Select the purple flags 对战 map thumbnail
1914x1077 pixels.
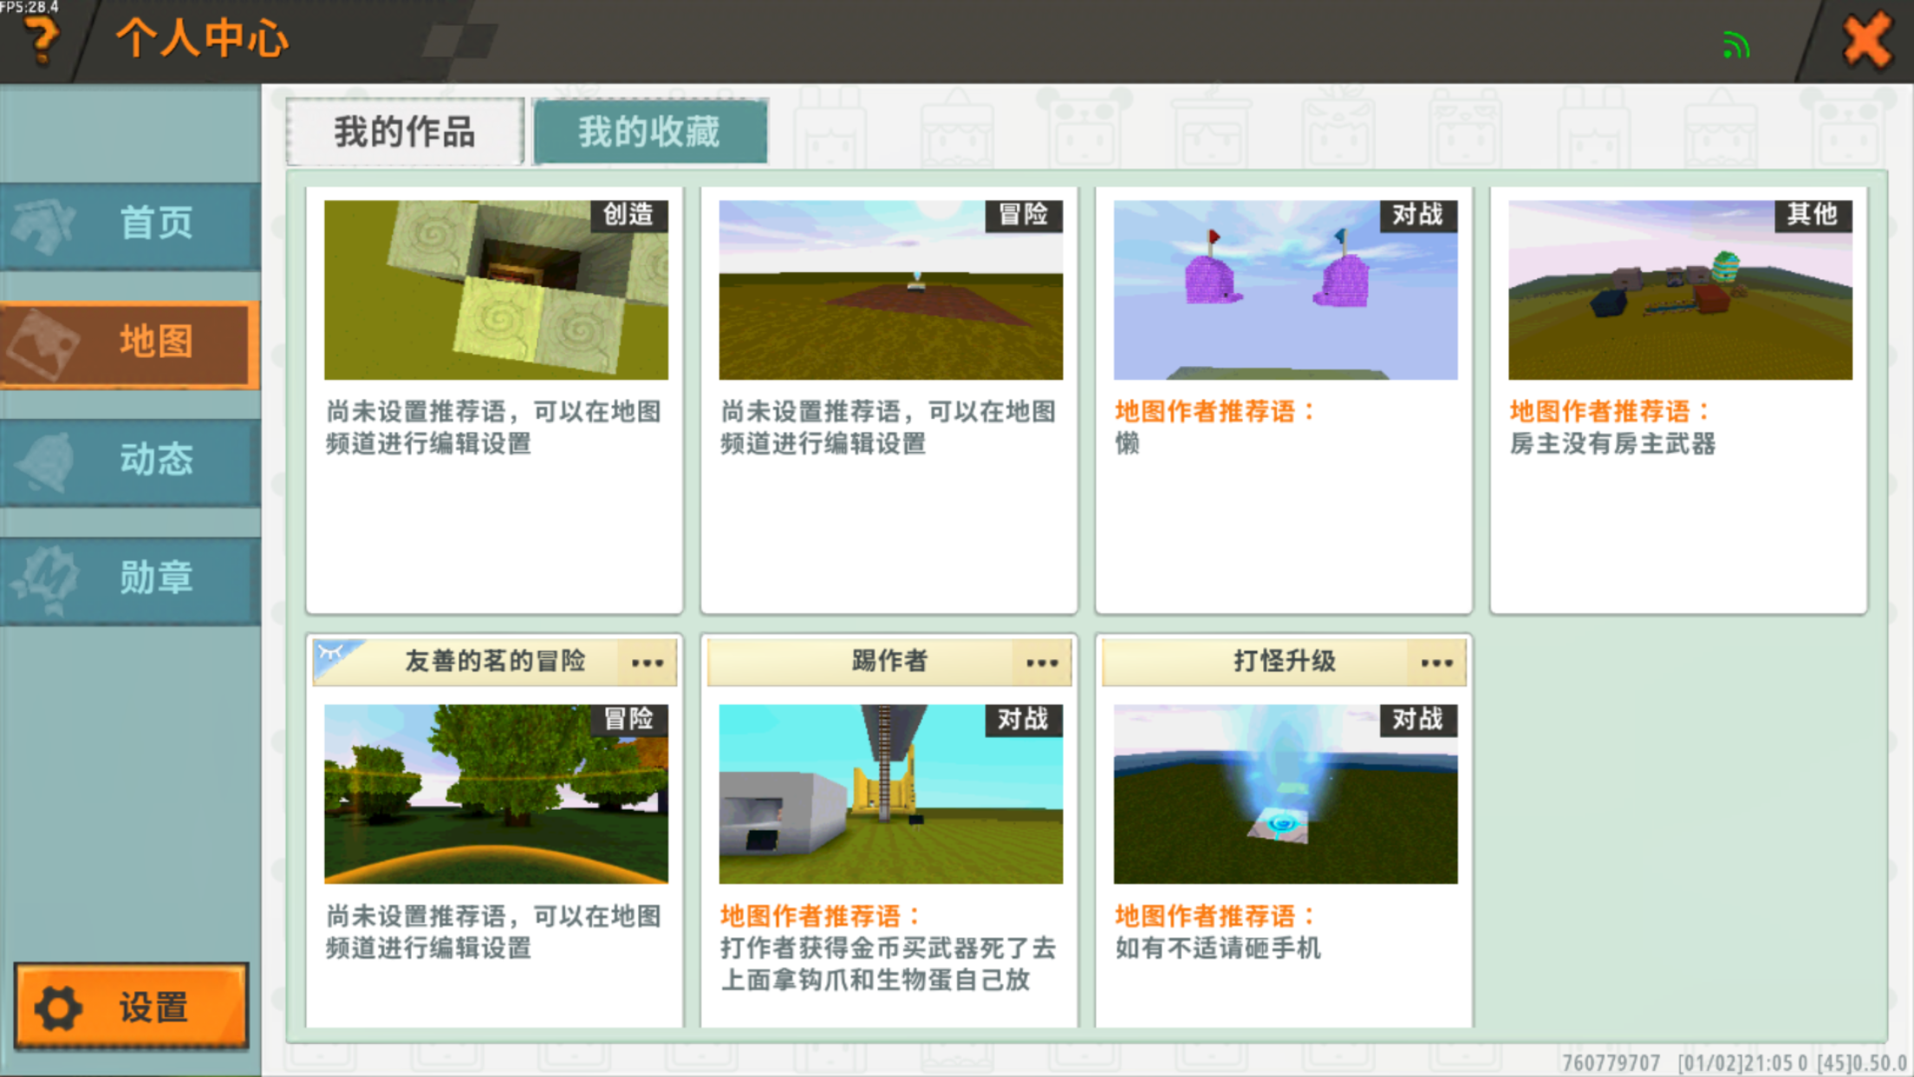1285,290
